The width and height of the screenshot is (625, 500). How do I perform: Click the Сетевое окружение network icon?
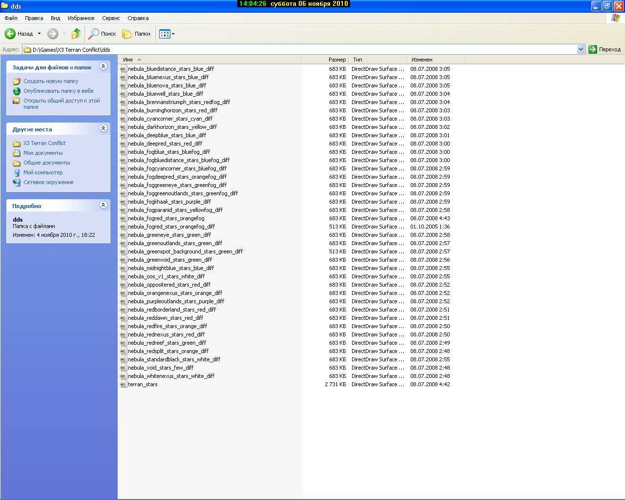[x=17, y=183]
